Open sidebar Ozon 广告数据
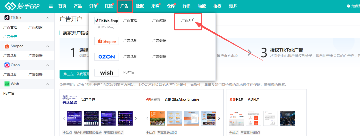 tap(36, 74)
